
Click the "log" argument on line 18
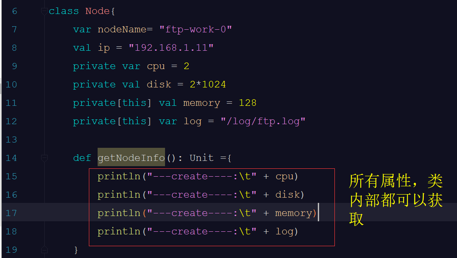pyautogui.click(x=285, y=232)
